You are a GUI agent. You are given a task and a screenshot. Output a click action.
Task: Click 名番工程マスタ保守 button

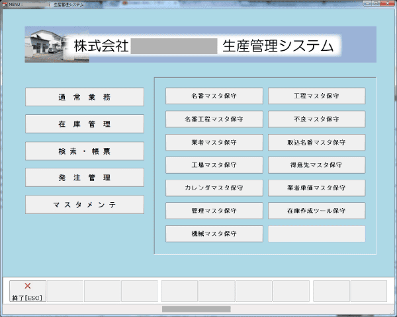coord(214,119)
